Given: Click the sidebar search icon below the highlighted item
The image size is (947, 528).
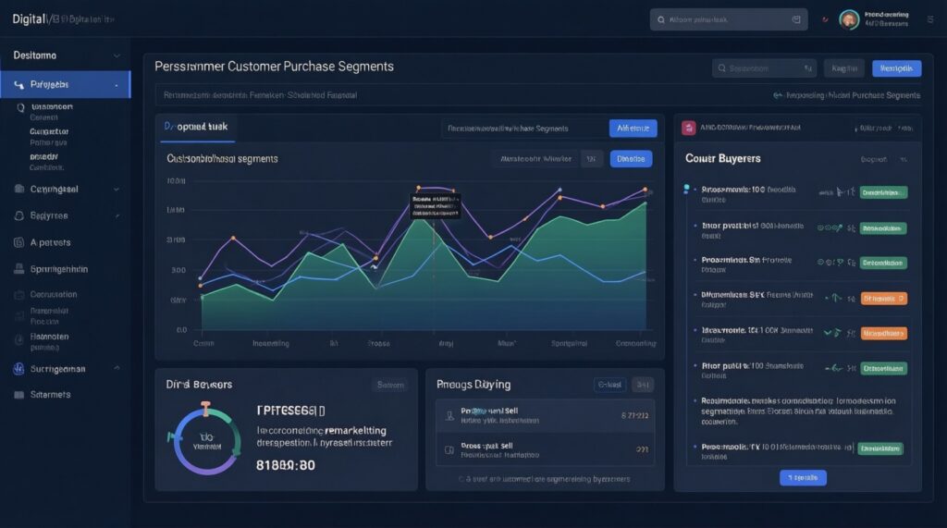Looking at the screenshot, I should (x=19, y=107).
